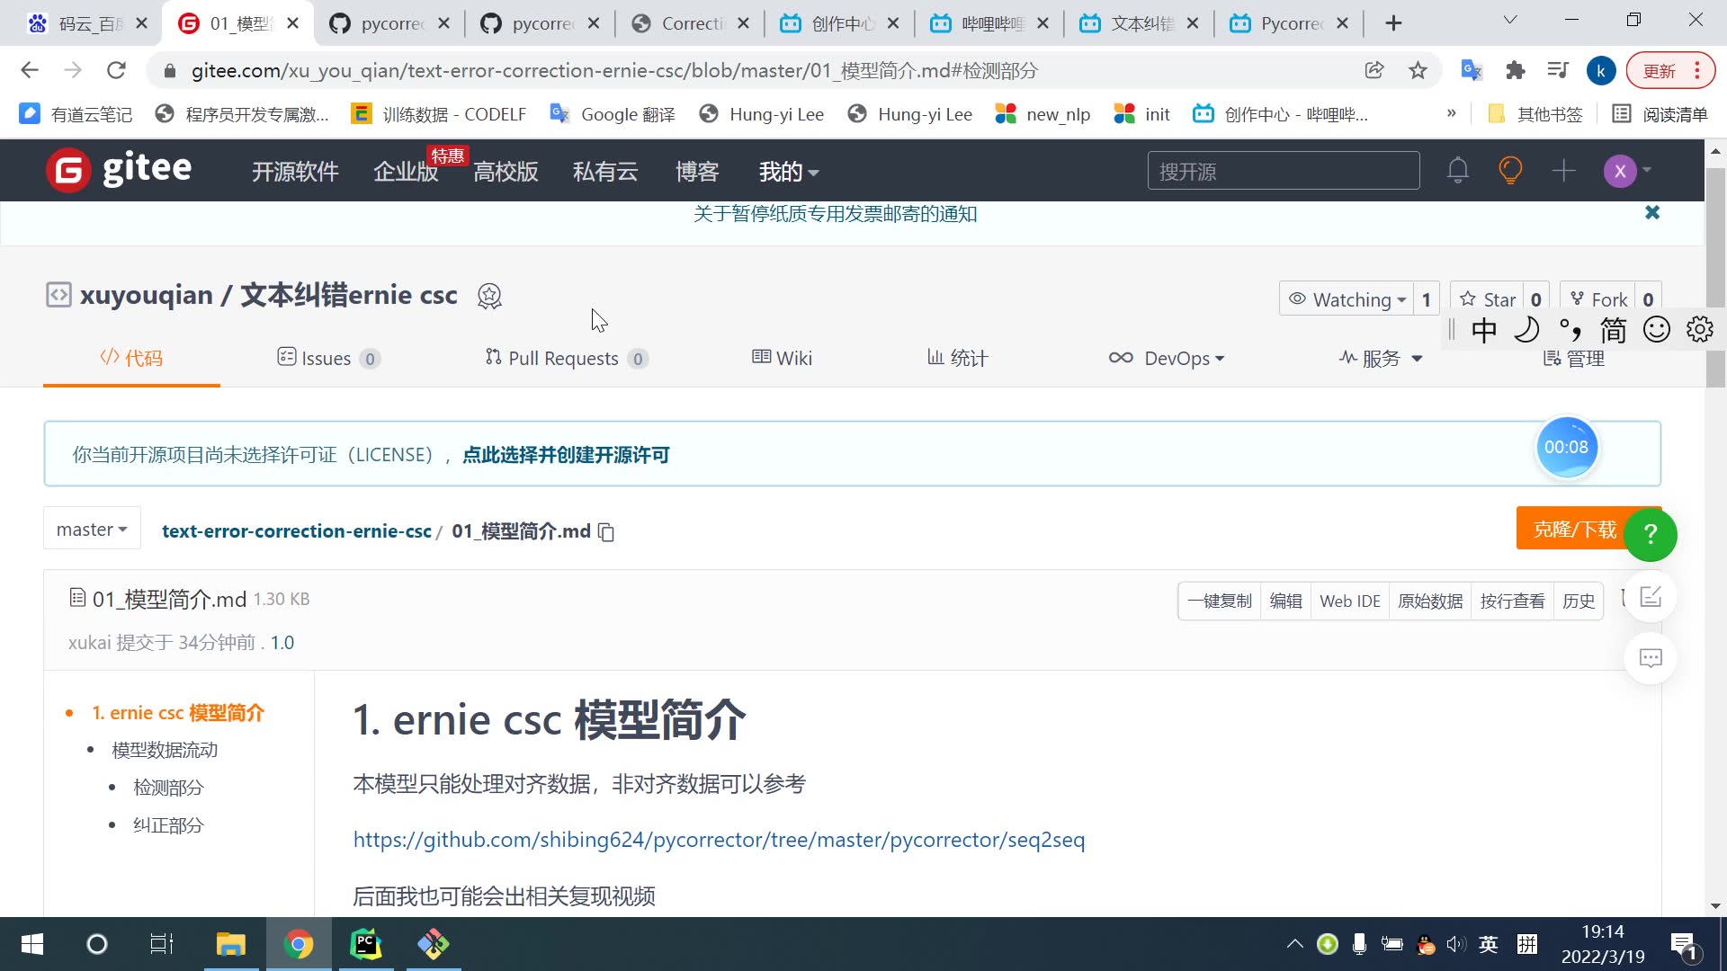The width and height of the screenshot is (1727, 971).
Task: Open text-error-correction-ernie-csc breadcrumb link
Action: (297, 531)
